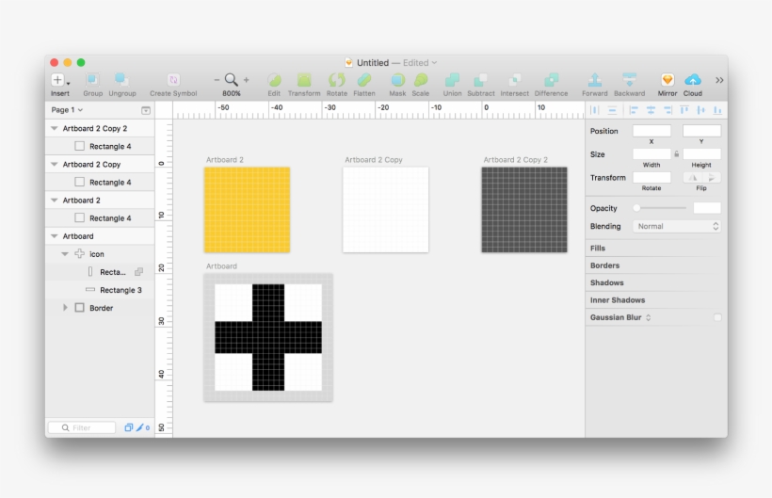Toggle the size proportion lock

(x=677, y=154)
